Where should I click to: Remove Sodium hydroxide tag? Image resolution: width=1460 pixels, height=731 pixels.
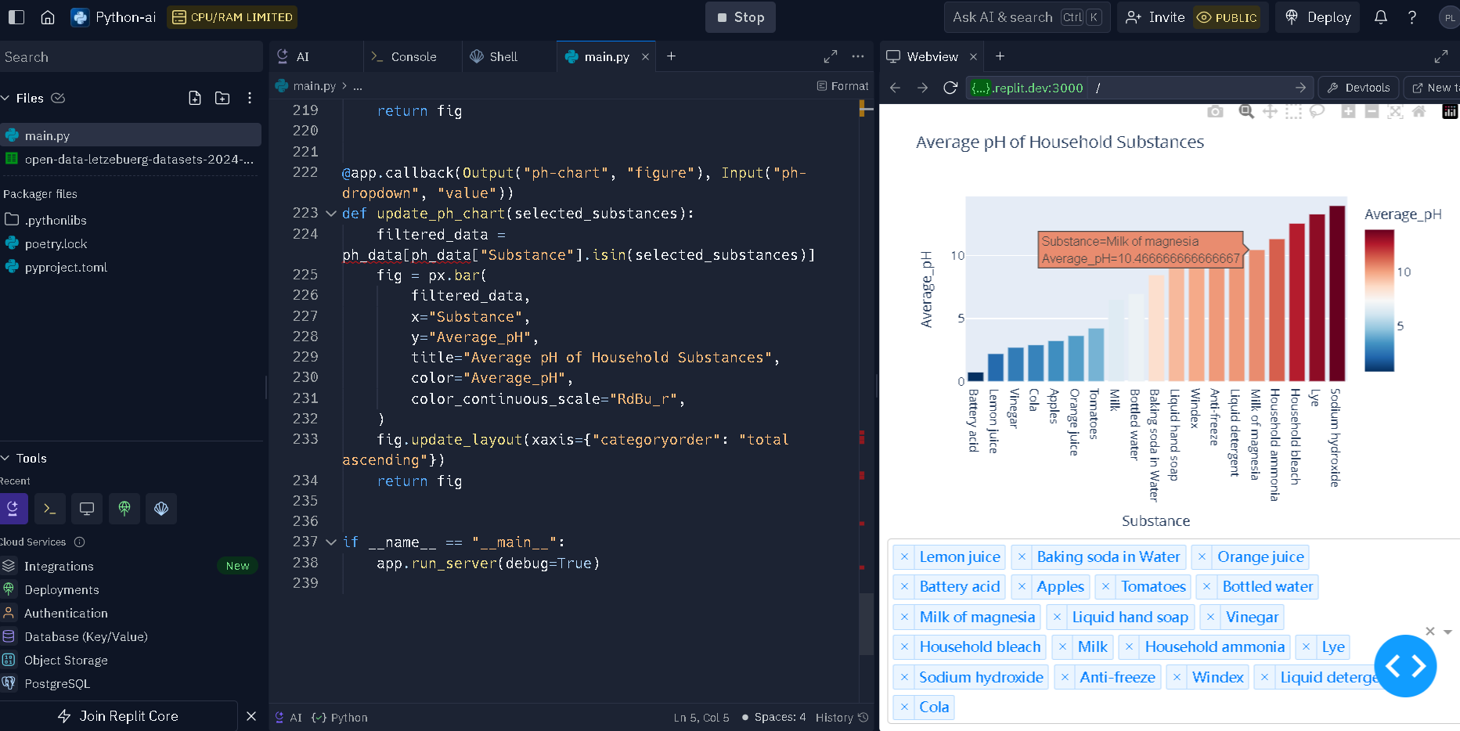pos(904,678)
